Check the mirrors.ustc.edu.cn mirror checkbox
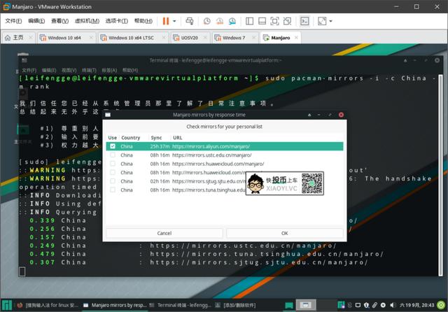 coord(111,155)
